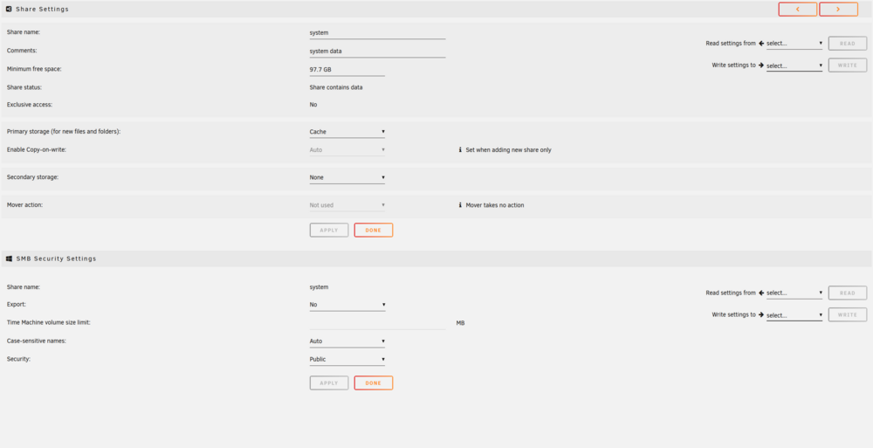Click the 'Share name:' label in SMB section
This screenshot has height=448, width=873.
click(x=24, y=287)
